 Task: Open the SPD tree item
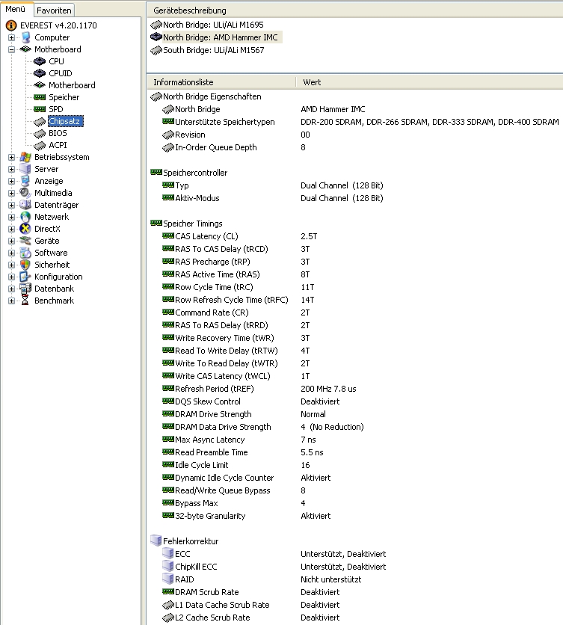(x=56, y=109)
